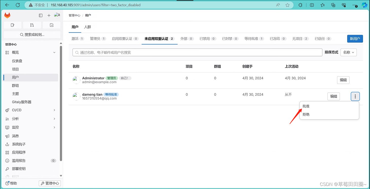Click 编辑 for Administrator
The image size is (370, 189).
tap(343, 80)
